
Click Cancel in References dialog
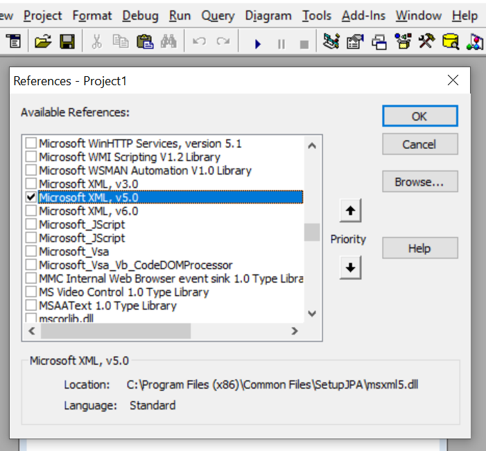tap(419, 144)
